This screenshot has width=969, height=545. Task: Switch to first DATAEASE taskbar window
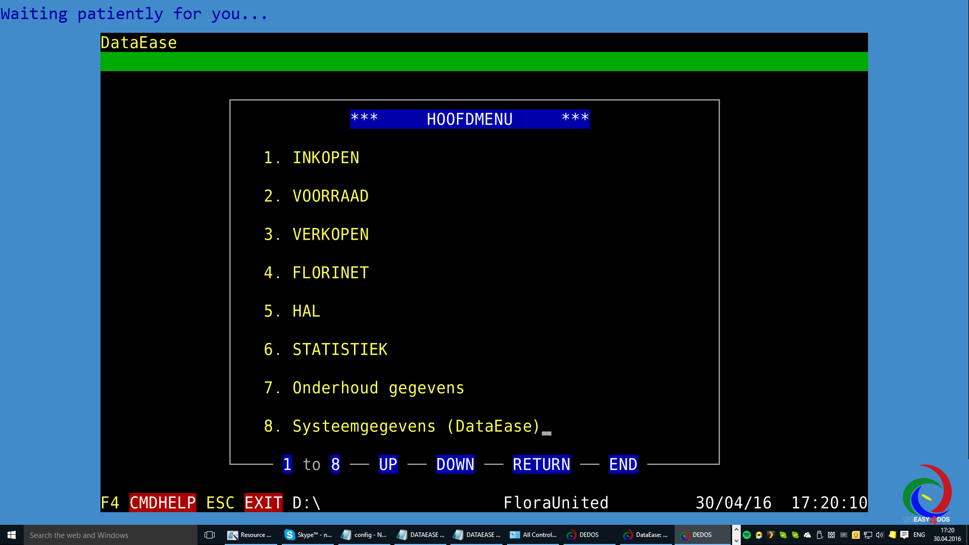(421, 535)
